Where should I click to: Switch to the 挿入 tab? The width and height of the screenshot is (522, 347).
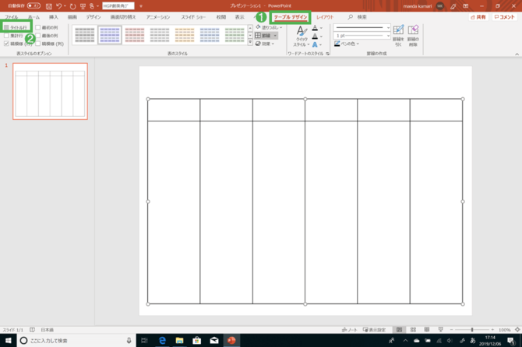click(x=53, y=17)
